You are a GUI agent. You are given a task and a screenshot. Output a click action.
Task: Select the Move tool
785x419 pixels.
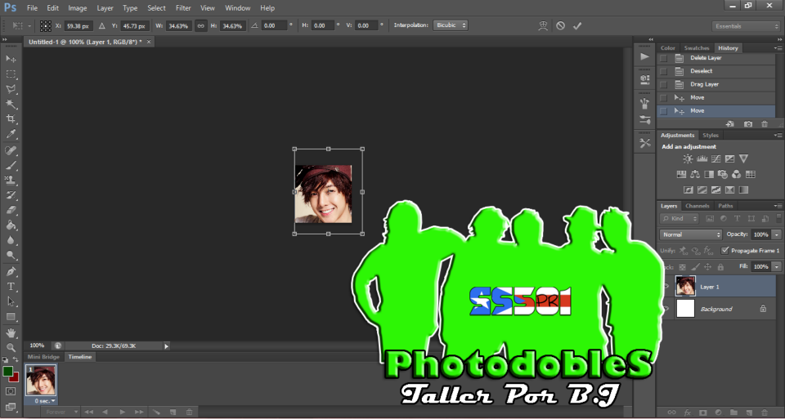coord(11,59)
